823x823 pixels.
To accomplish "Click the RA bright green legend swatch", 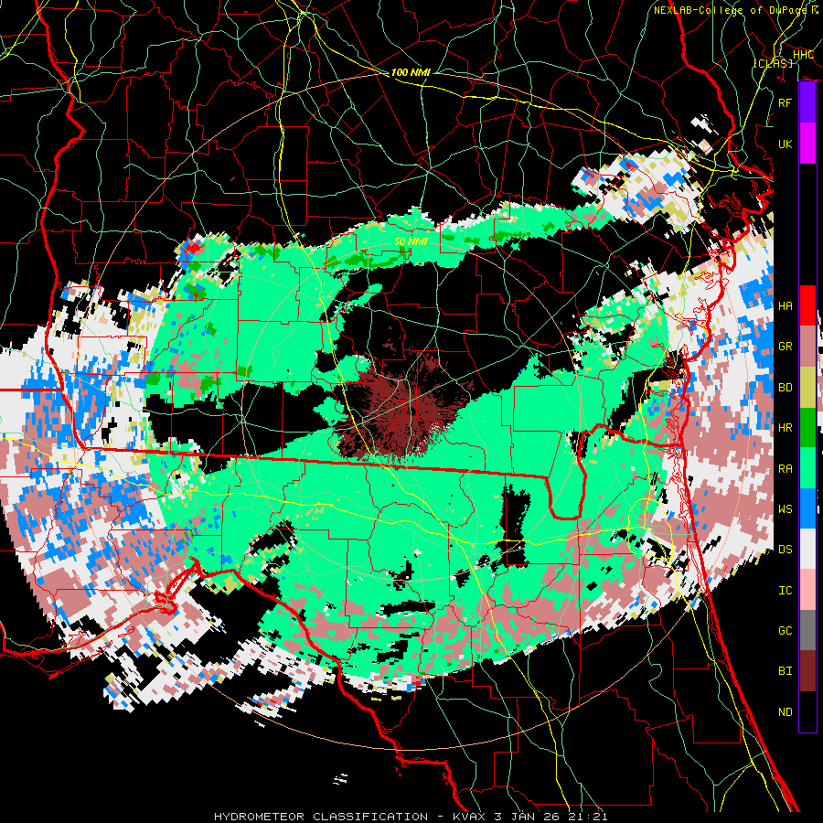I will (807, 468).
